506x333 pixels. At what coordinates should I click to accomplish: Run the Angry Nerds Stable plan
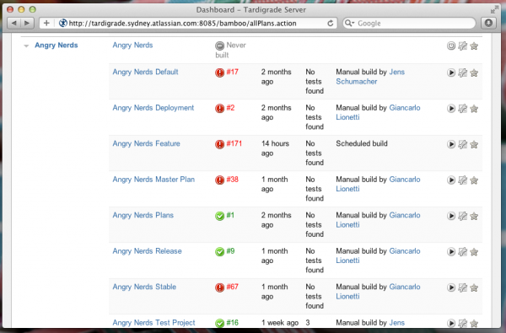coord(451,287)
